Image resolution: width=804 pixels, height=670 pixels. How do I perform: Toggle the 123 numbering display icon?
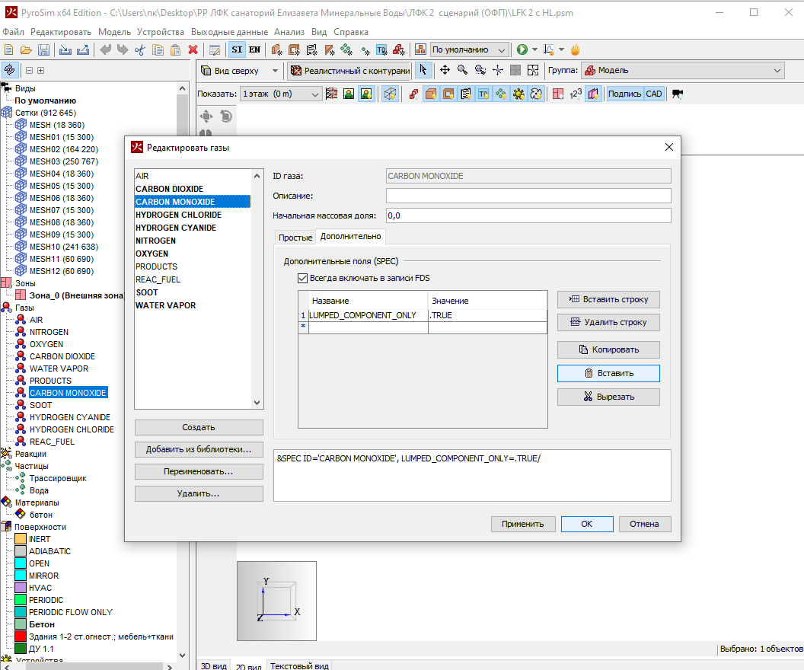[576, 94]
